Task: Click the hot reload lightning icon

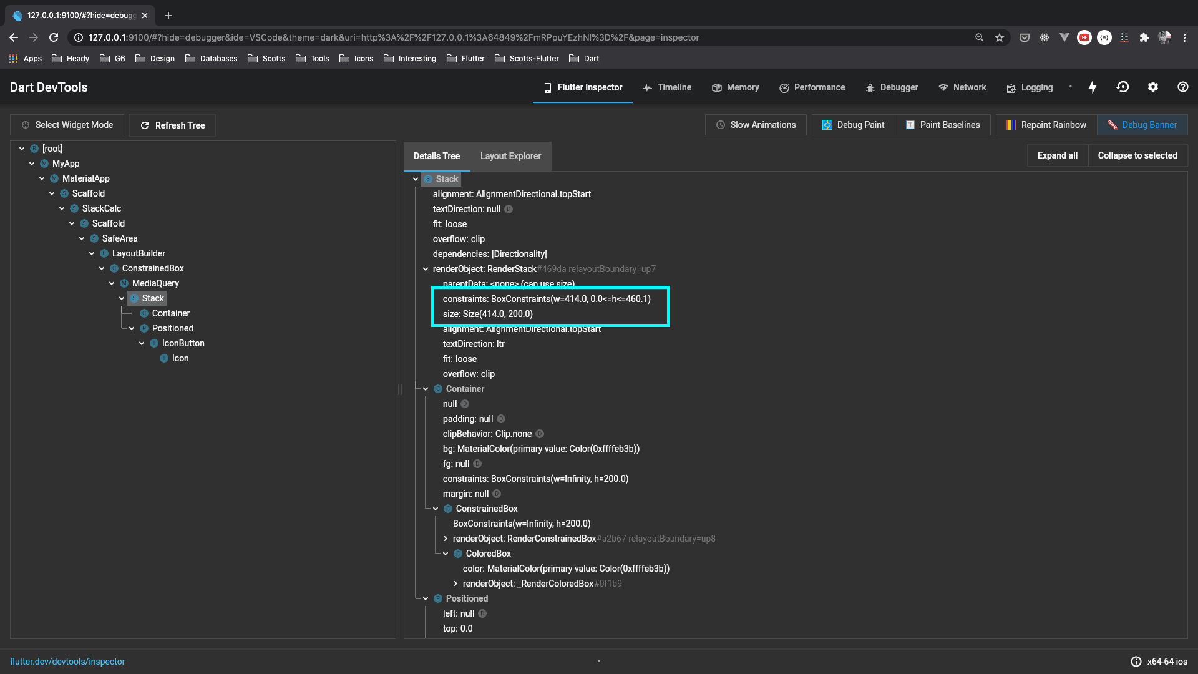Action: 1093,87
